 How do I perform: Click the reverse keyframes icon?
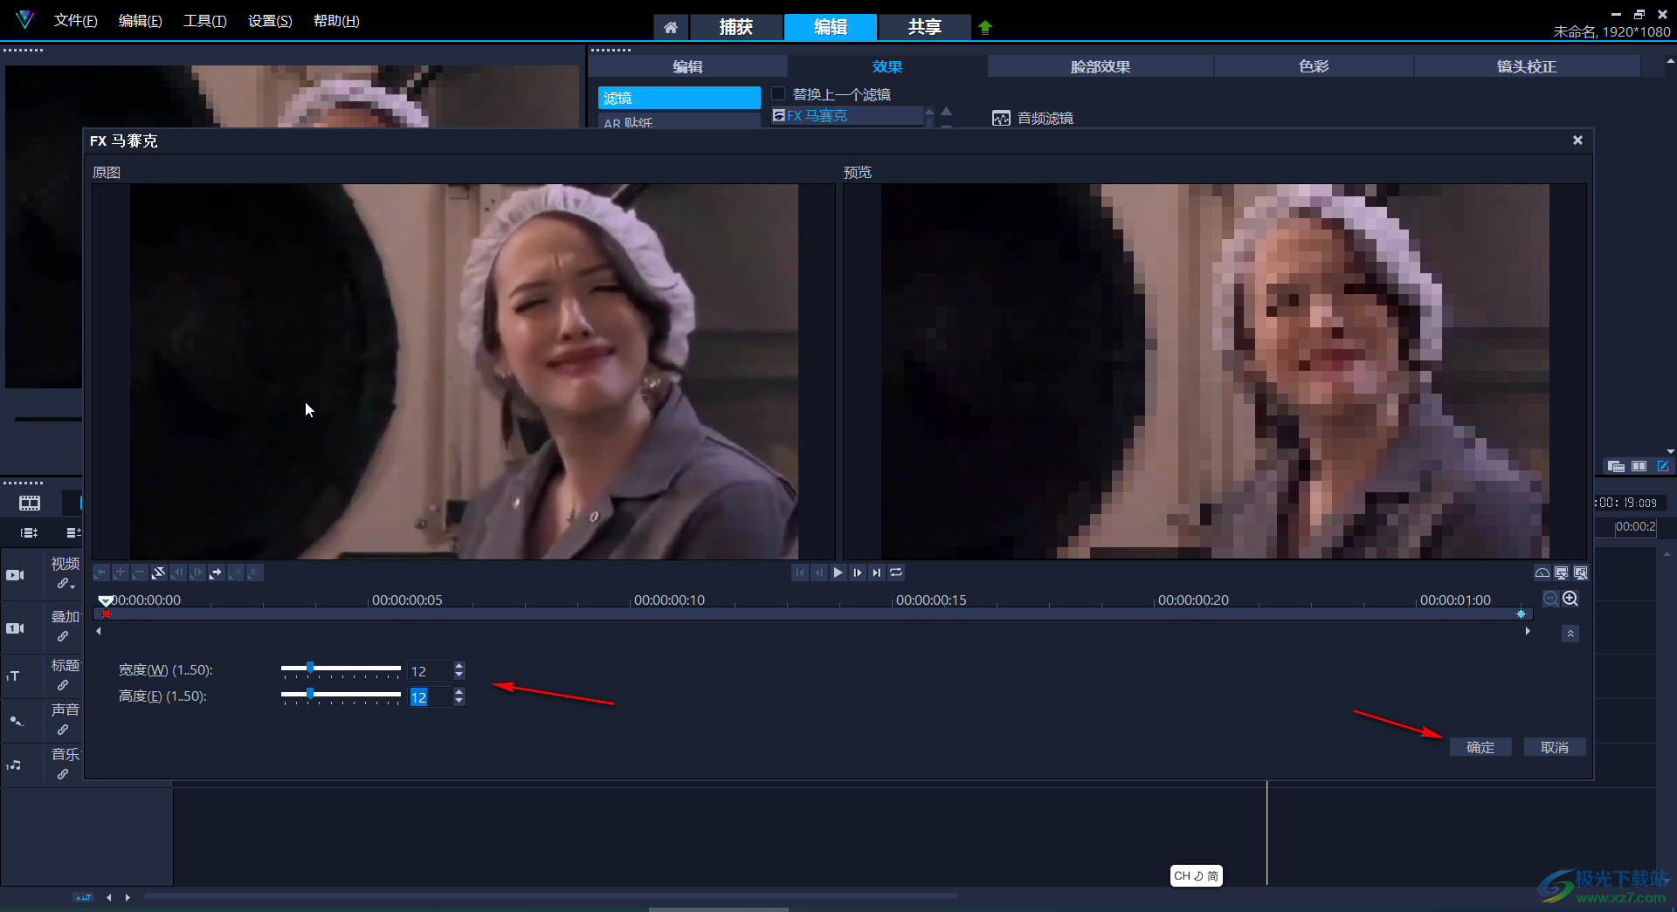(158, 573)
